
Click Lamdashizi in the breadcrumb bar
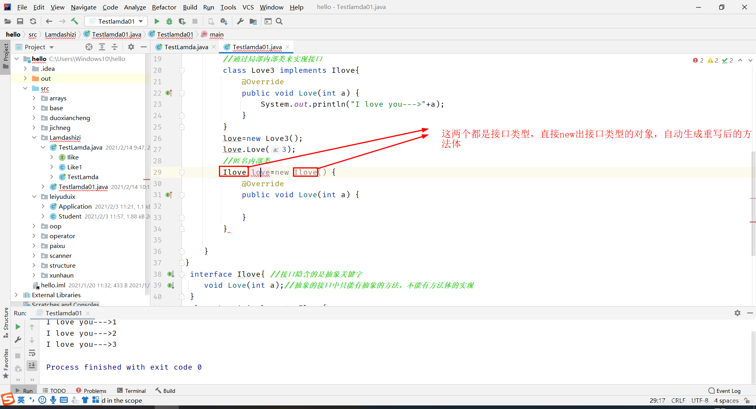click(x=60, y=34)
